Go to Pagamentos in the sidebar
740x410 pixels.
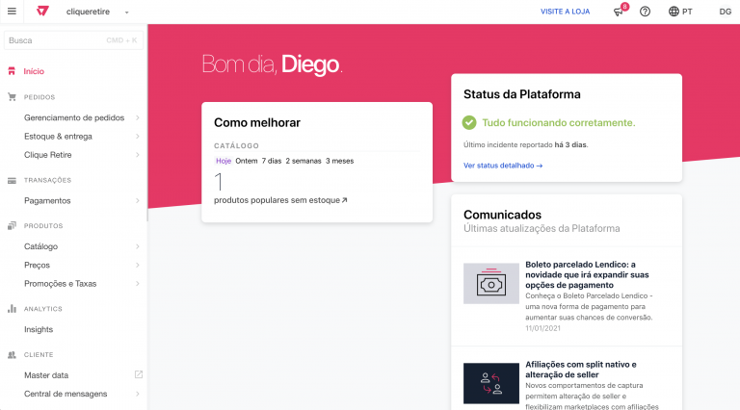(47, 200)
